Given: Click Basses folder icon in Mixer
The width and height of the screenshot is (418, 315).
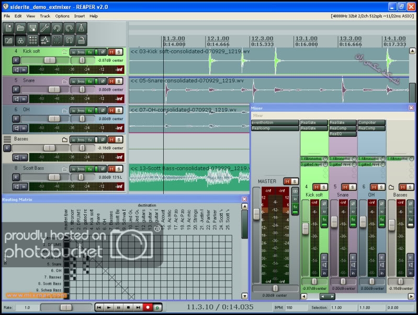Looking at the screenshot, I should (391, 187).
